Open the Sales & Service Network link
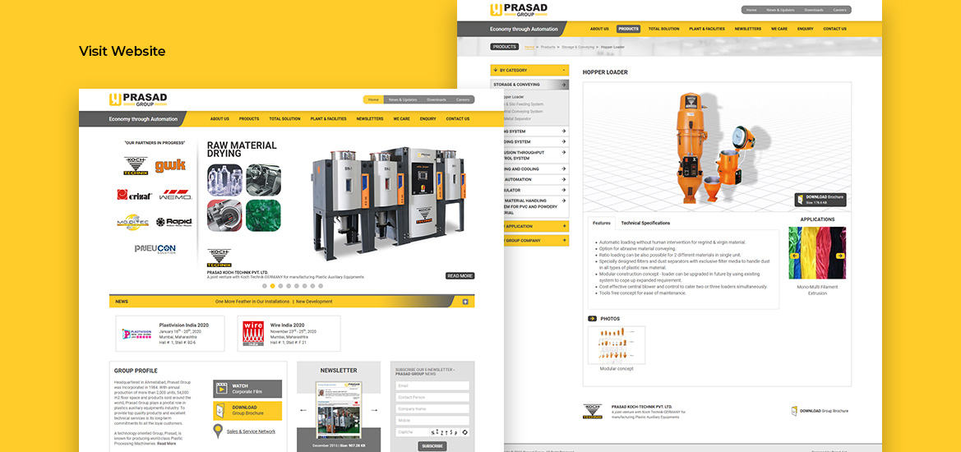The height and width of the screenshot is (452, 961). [251, 431]
